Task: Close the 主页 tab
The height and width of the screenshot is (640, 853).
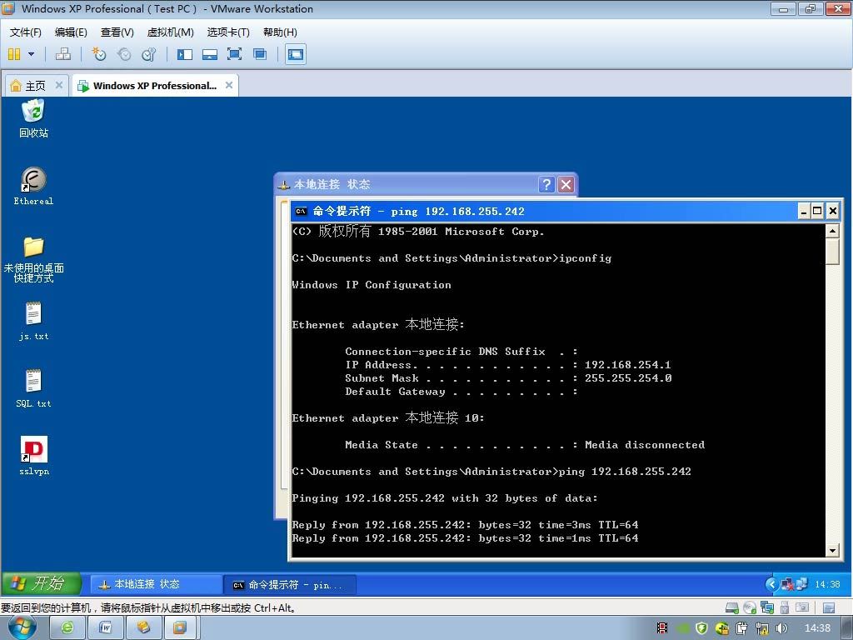Action: click(x=59, y=85)
